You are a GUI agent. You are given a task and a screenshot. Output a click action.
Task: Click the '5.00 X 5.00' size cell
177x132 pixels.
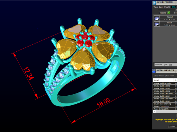coord(169,25)
